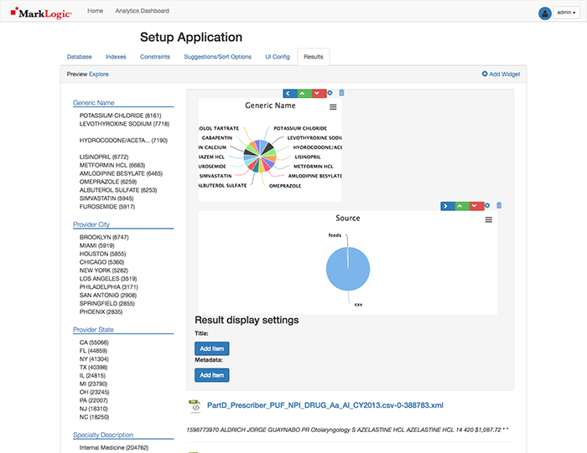Screen dimensions: 587x453
Task: Open the Generic Name chart hamburger menu
Action: coord(333,107)
